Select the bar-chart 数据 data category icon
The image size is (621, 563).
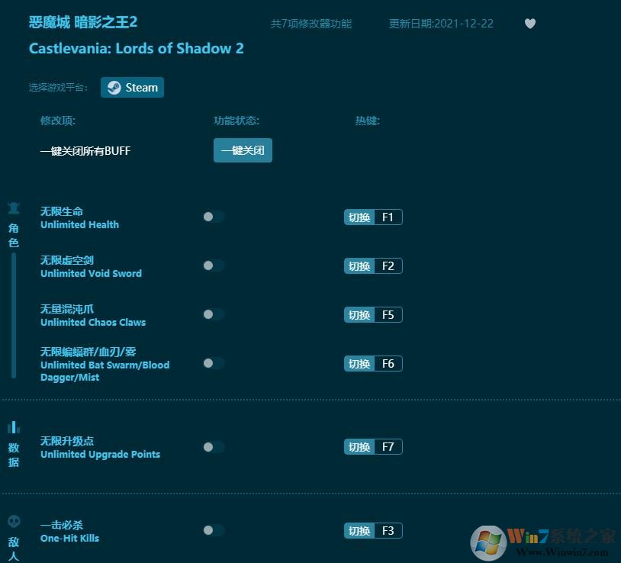13,427
